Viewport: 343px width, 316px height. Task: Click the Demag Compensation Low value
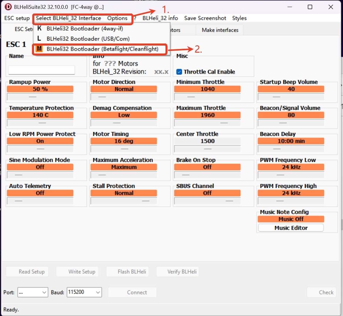point(124,115)
